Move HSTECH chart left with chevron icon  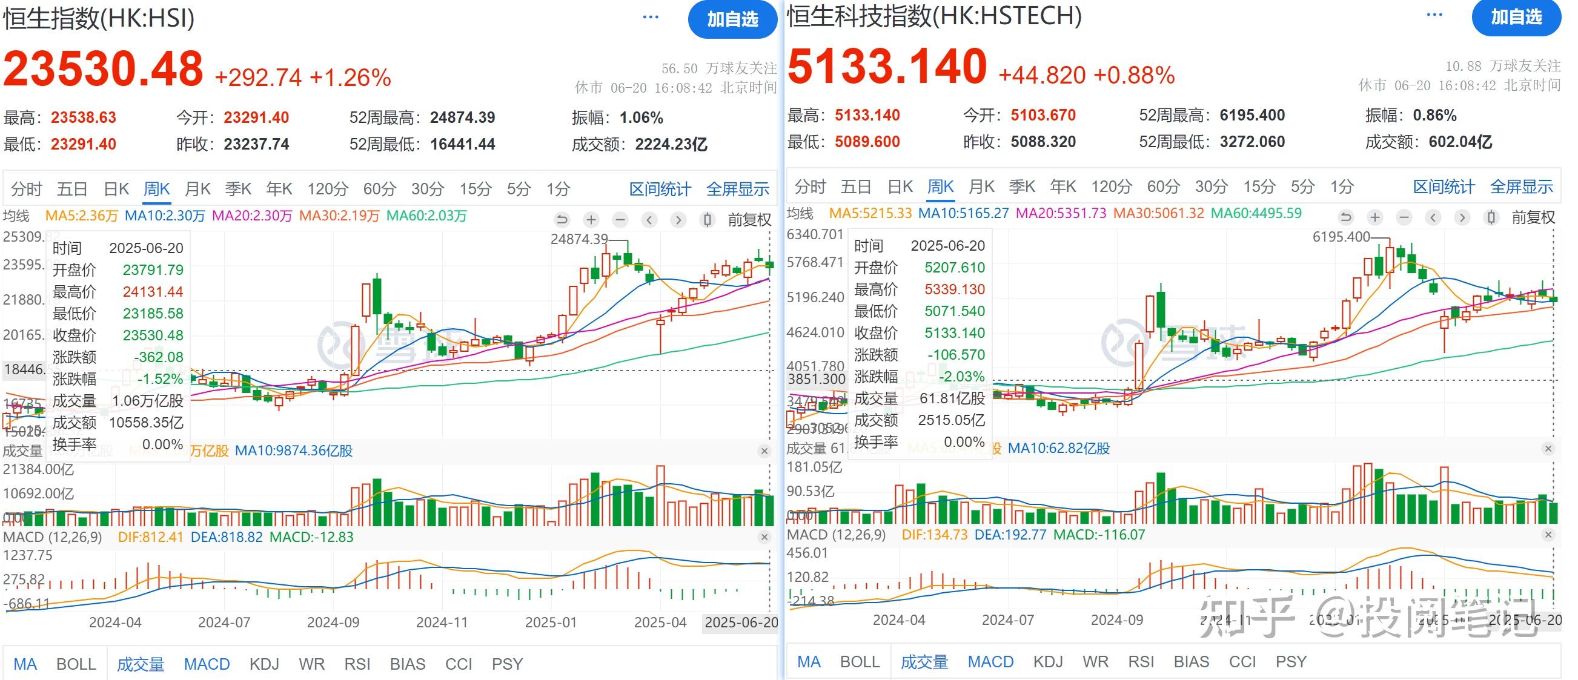tap(1433, 217)
